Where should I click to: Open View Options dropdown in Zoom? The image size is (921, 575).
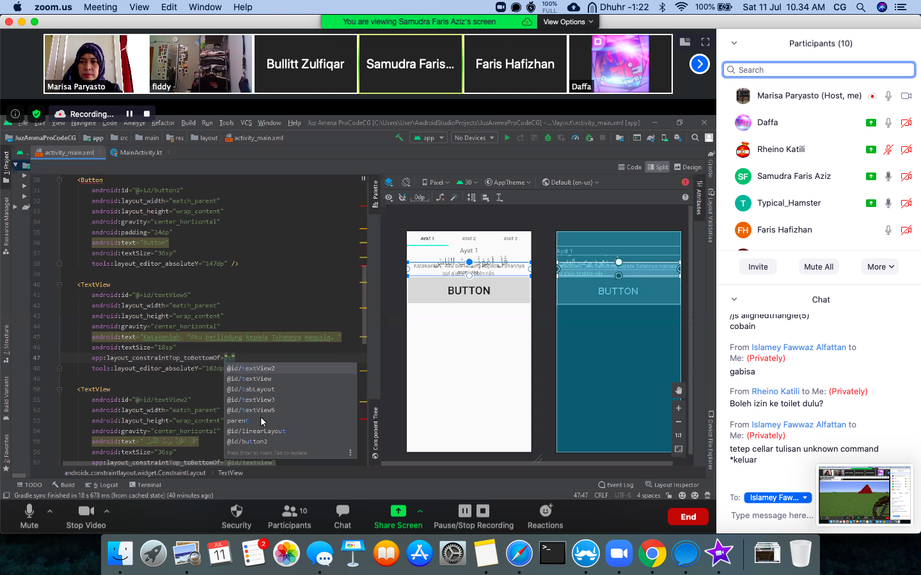(568, 22)
